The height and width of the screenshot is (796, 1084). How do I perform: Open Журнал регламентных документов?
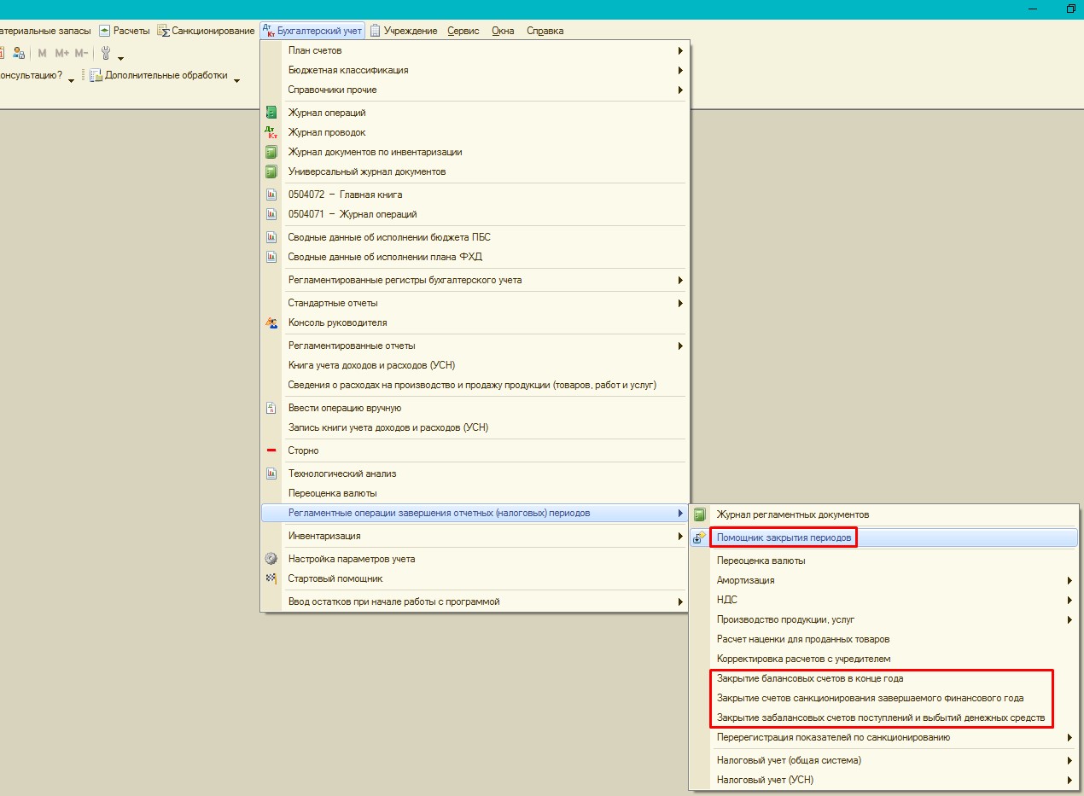tap(792, 514)
